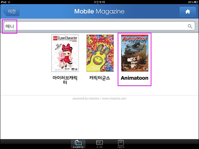The image size is (199, 149).
Task: Select the 캐릭터굿스 title text
Action: tap(100, 78)
